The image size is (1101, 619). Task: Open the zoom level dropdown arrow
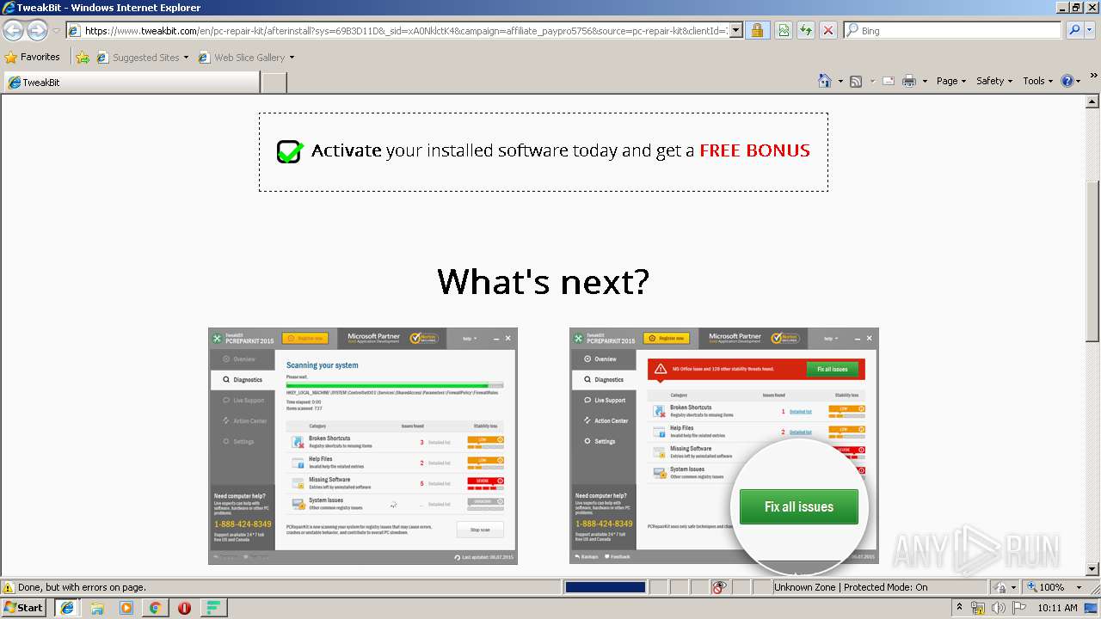[1079, 587]
